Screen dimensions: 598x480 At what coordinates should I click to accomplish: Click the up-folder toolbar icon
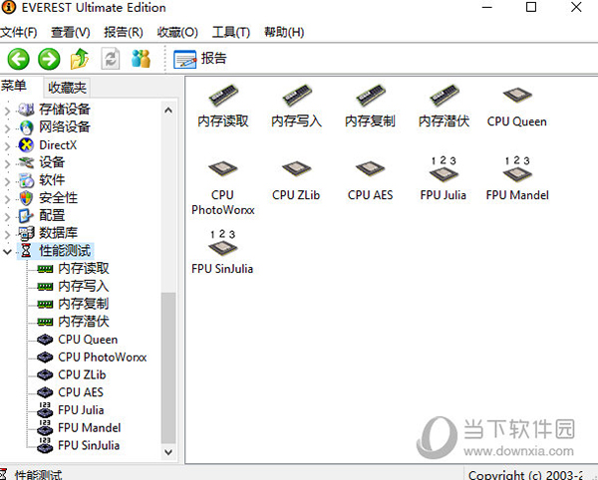point(80,59)
